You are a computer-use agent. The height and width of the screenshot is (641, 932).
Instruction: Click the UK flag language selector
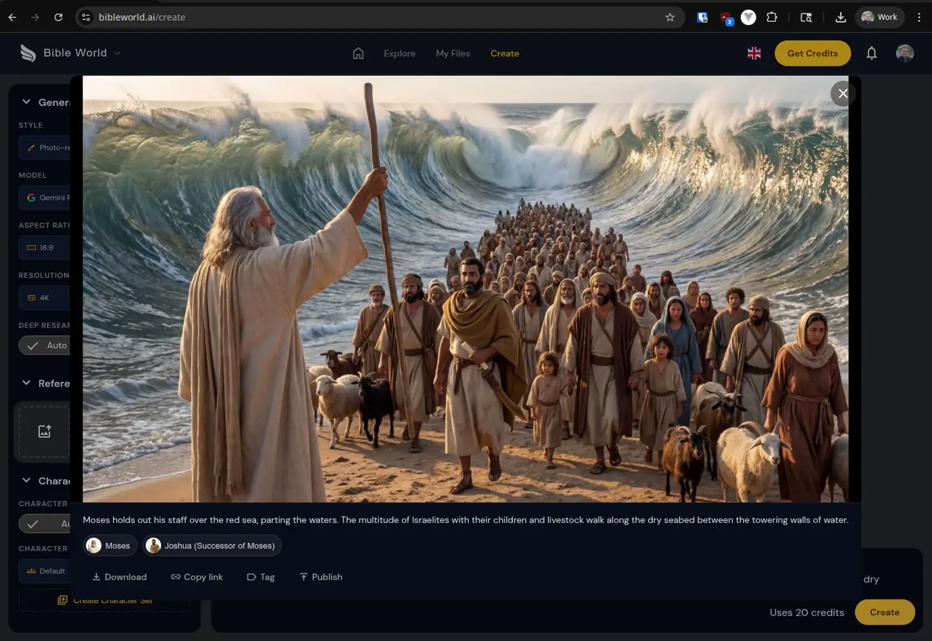pos(754,53)
